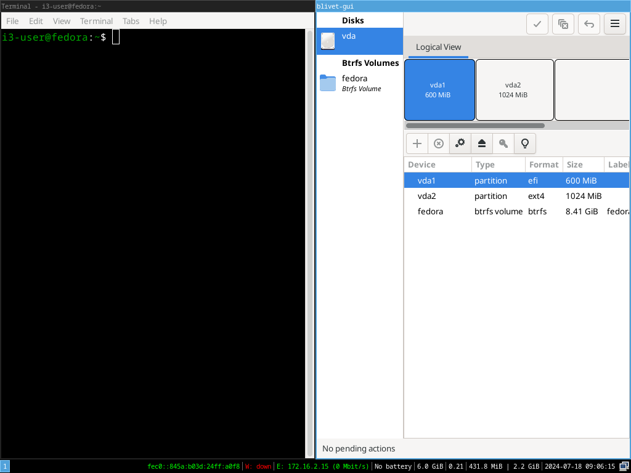Click the terminal command prompt input area

116,37
